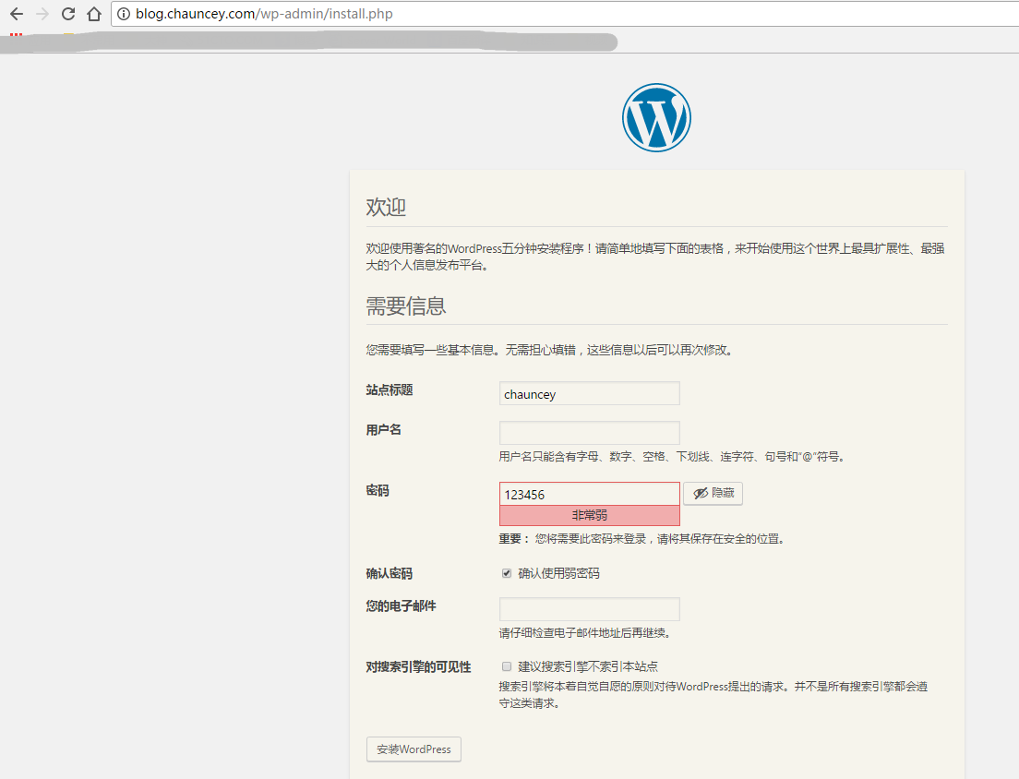Click the 您的电子邮件 label
Screen dimensions: 1019x779
401,605
